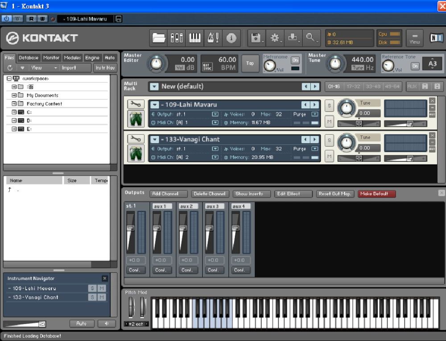
Task: Switch to the Auto tab
Action: [x=110, y=58]
